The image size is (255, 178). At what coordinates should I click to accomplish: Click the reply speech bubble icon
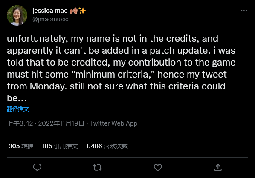tap(37, 167)
